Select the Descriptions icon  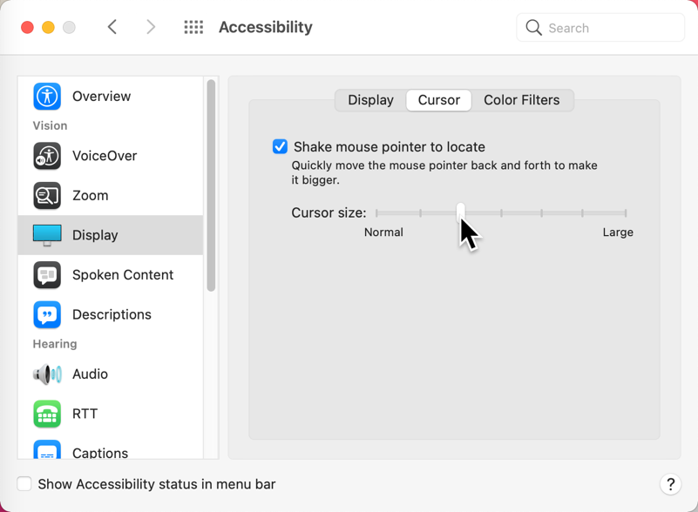47,314
